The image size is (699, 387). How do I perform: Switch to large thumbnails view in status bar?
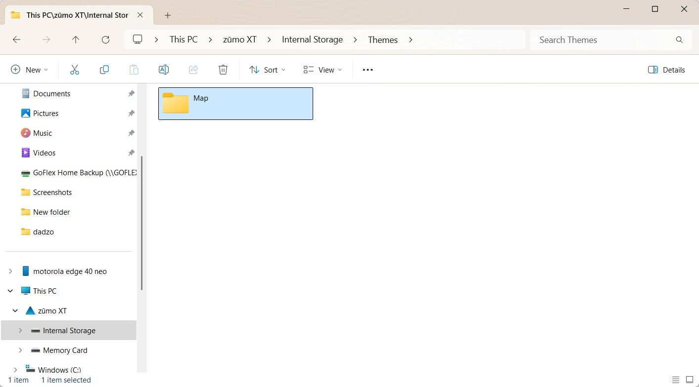click(691, 380)
